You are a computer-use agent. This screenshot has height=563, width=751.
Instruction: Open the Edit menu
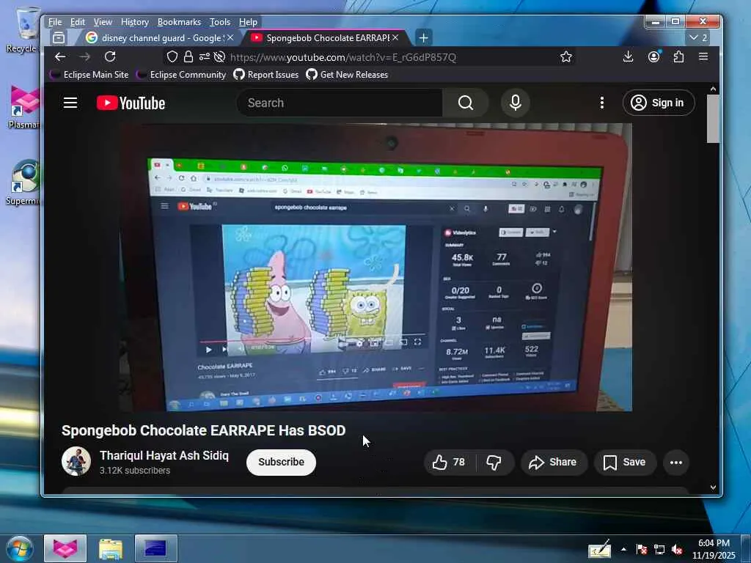pos(77,22)
